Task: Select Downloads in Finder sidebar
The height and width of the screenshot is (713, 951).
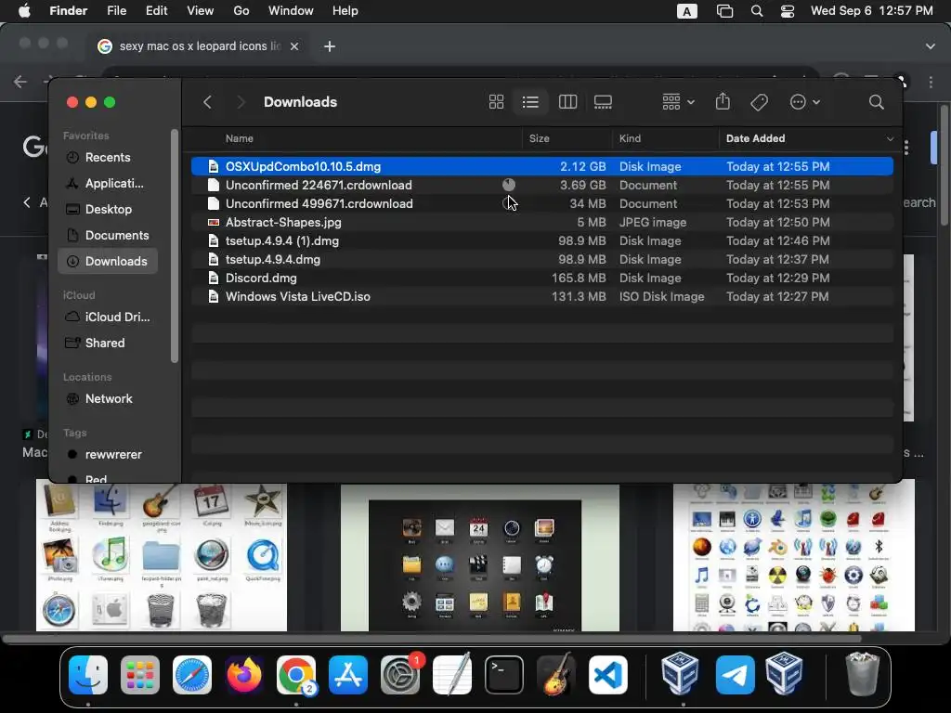Action: coord(108,261)
